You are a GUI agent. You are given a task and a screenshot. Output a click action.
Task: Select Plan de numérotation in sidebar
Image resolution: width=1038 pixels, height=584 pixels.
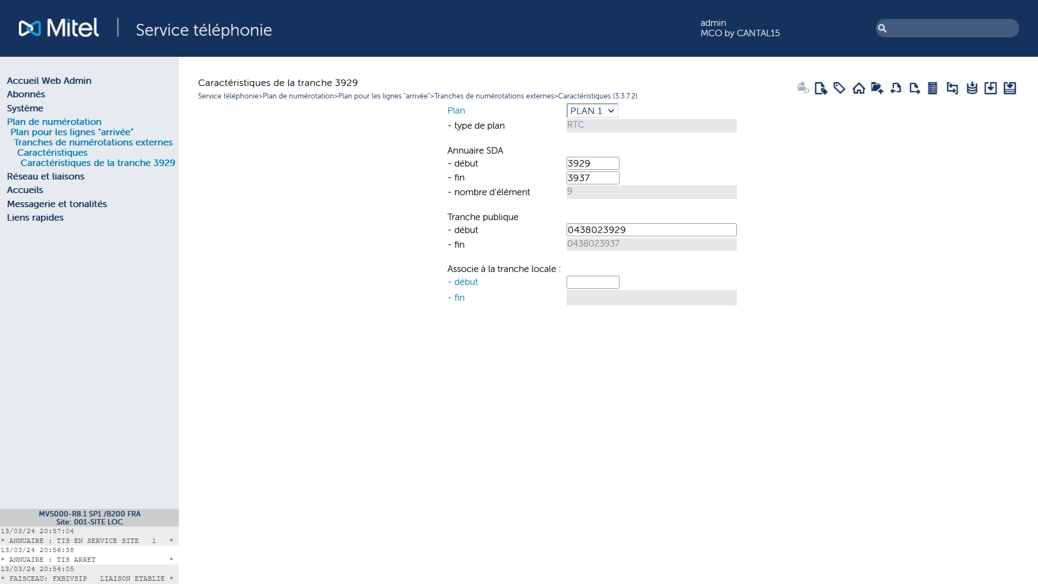(x=54, y=122)
